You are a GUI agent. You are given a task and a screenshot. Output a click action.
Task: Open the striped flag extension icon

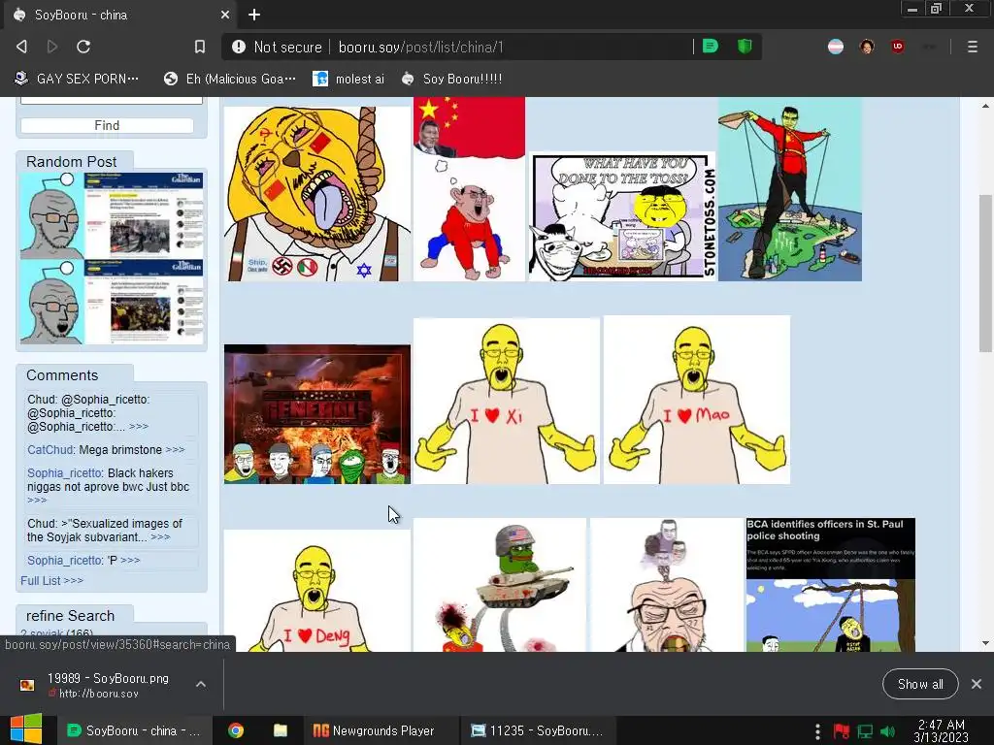(836, 47)
